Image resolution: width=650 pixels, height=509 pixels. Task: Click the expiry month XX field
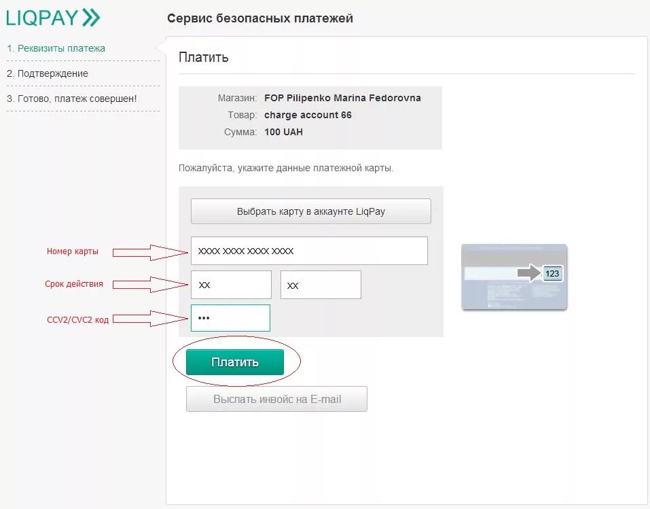click(x=231, y=284)
